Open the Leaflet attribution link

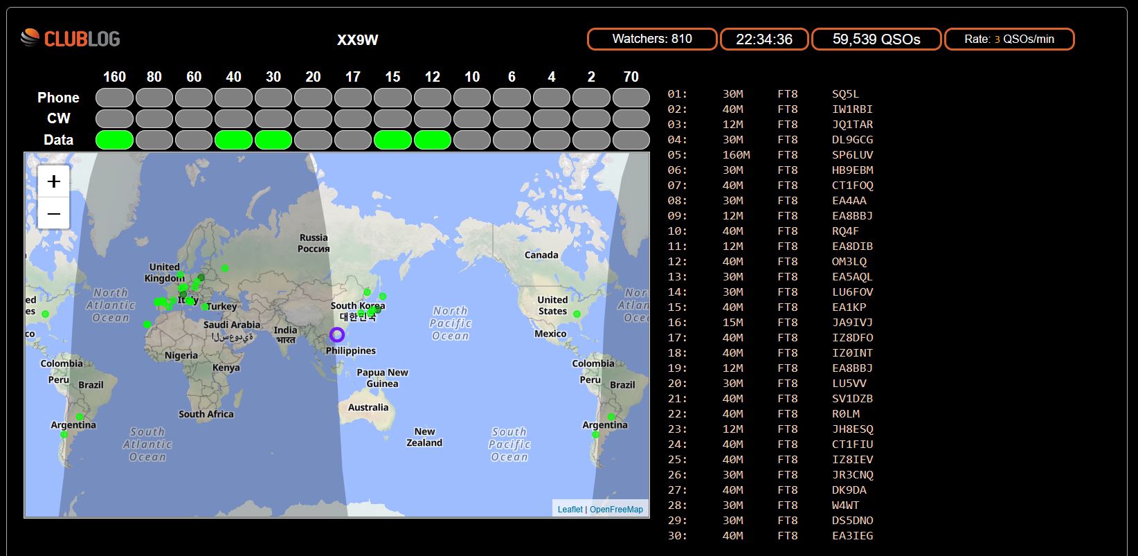pyautogui.click(x=570, y=510)
